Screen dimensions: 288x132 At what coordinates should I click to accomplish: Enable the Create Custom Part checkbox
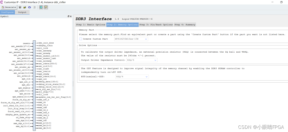(x=81, y=39)
